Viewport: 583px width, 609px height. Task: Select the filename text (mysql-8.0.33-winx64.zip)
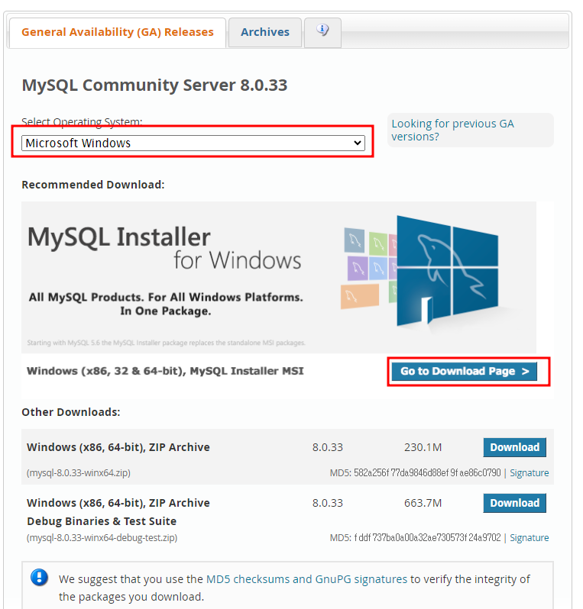pos(79,472)
